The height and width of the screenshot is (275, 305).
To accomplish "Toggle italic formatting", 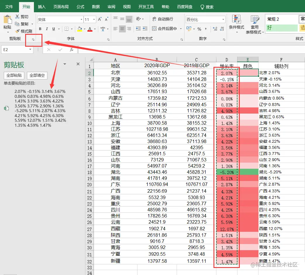I will [46, 29].
